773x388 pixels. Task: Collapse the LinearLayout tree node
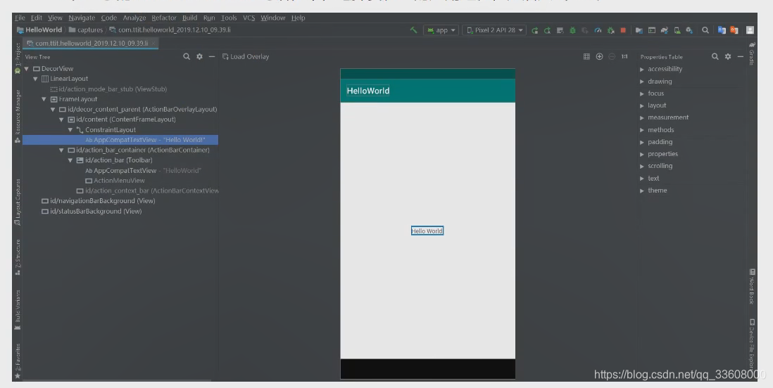[x=35, y=79]
